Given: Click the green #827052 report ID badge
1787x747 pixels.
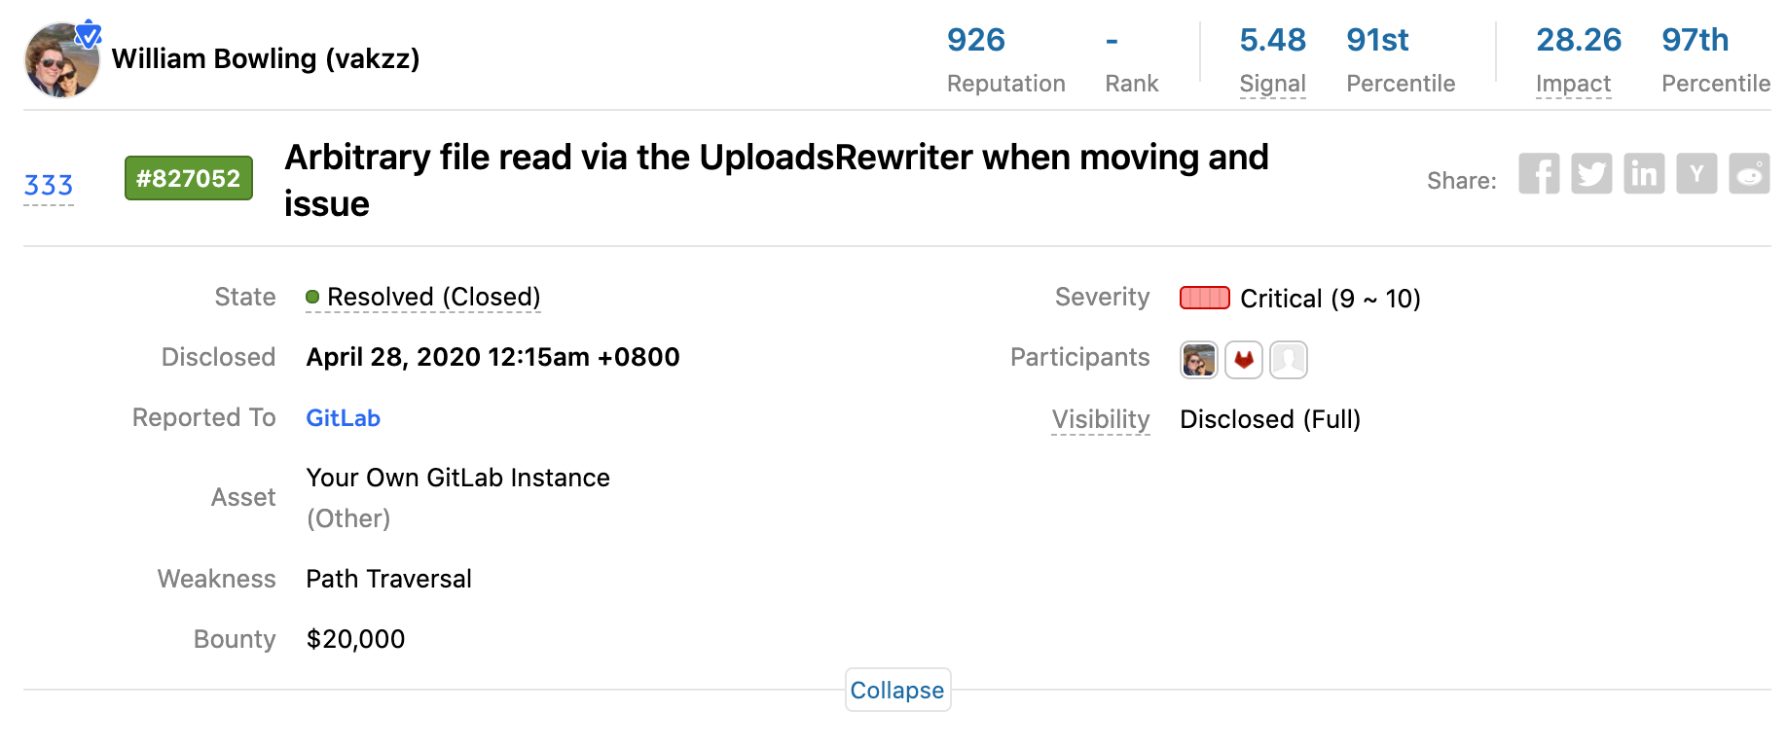Looking at the screenshot, I should point(188,178).
